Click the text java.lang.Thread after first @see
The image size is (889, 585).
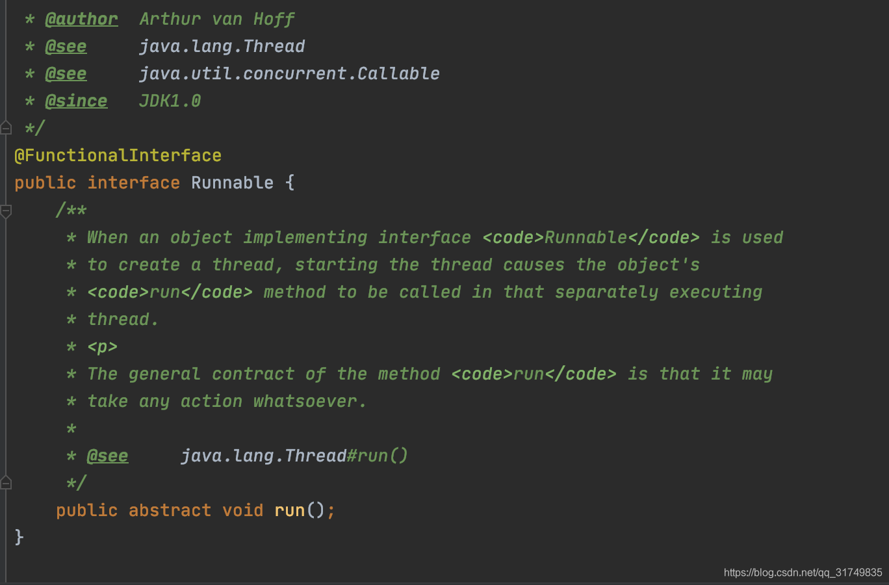pyautogui.click(x=222, y=47)
